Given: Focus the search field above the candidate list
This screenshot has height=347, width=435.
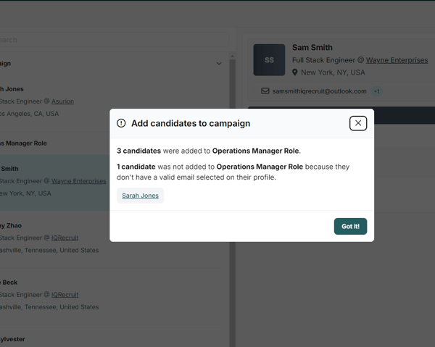Looking at the screenshot, I should click(x=109, y=40).
